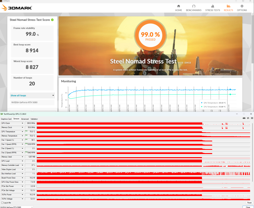Viewport: 254px width, 208px height.
Task: Click NVIDIA GeForce RTX 5080 field
Action: coord(32,102)
